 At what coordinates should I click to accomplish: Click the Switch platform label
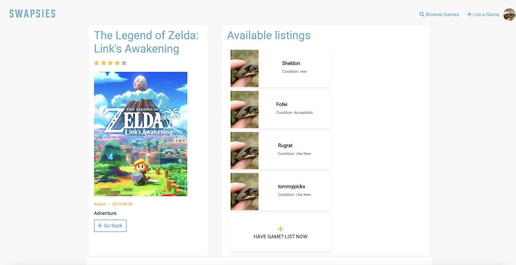(100, 204)
